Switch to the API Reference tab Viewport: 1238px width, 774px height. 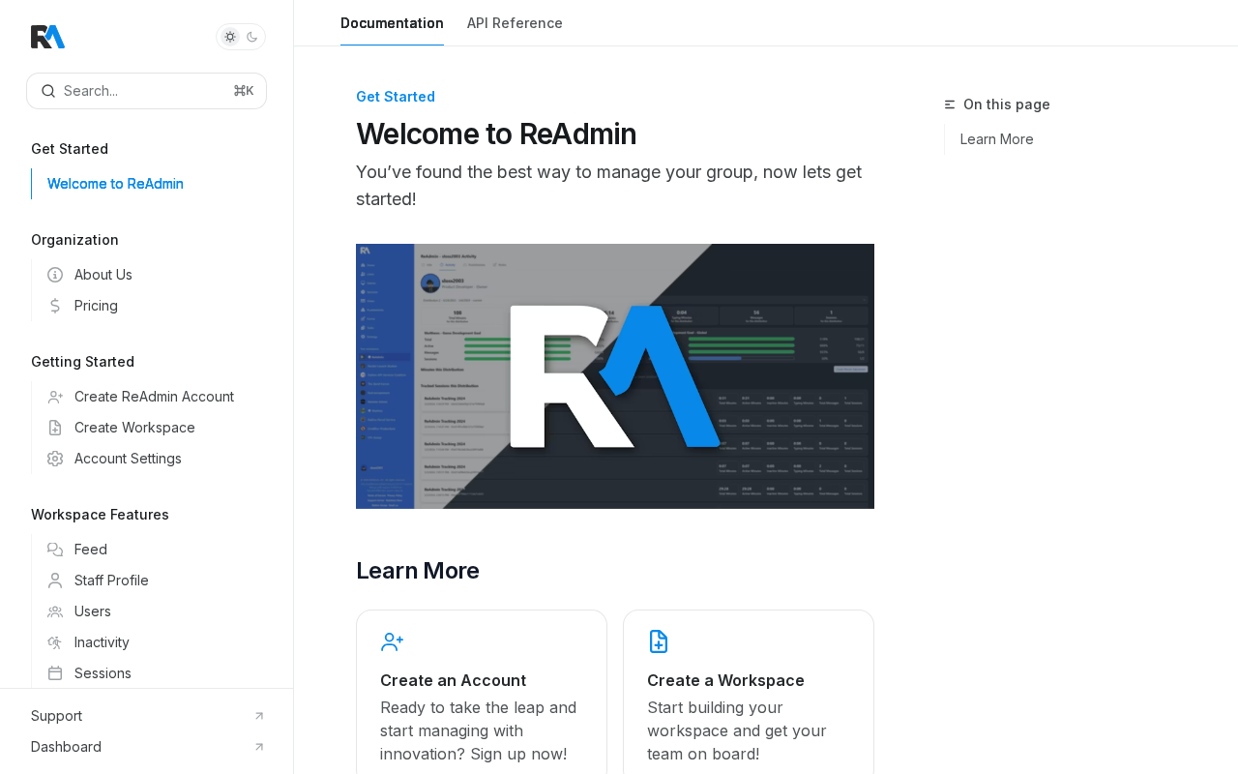[x=515, y=23]
